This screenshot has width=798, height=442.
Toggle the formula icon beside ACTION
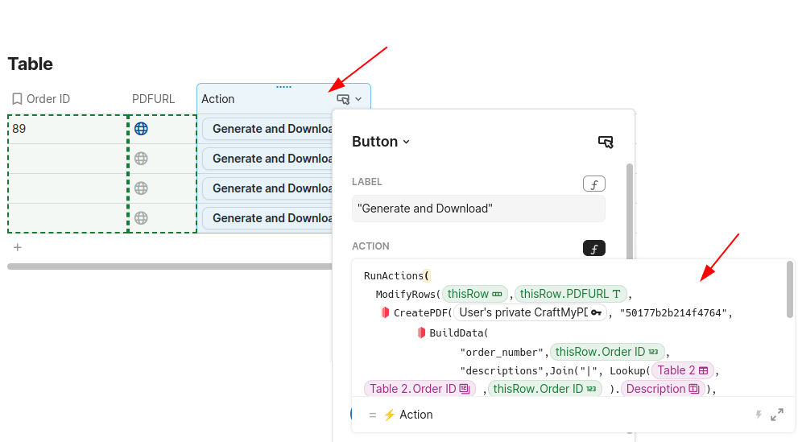click(593, 248)
